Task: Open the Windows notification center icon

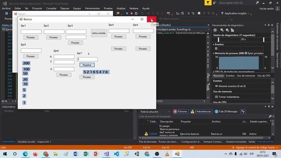Action: pyautogui.click(x=274, y=154)
